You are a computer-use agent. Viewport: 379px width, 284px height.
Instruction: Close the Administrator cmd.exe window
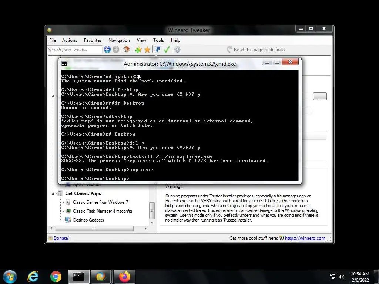click(x=290, y=62)
